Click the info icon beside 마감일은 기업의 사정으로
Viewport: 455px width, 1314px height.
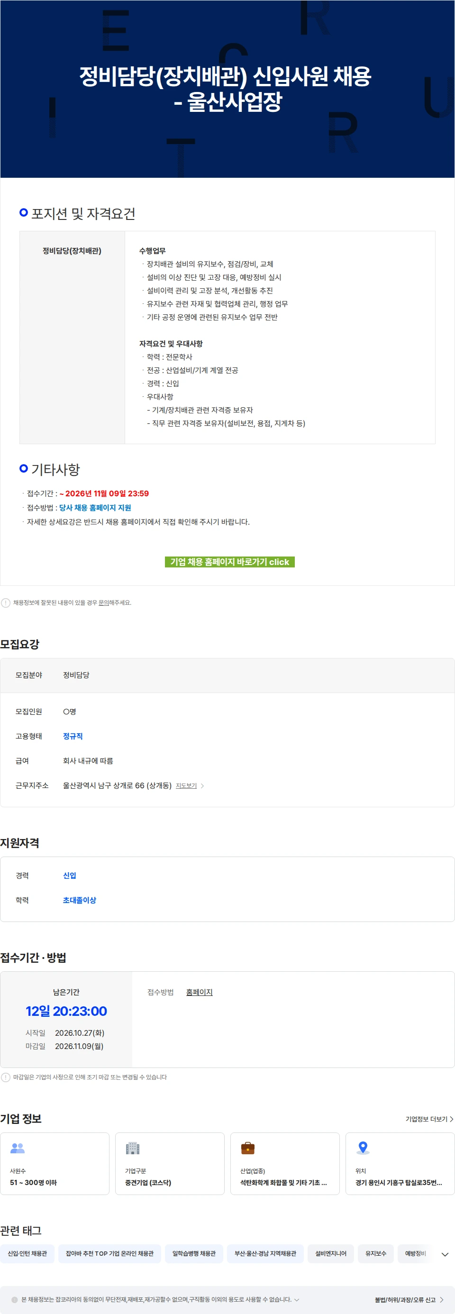(6, 1077)
